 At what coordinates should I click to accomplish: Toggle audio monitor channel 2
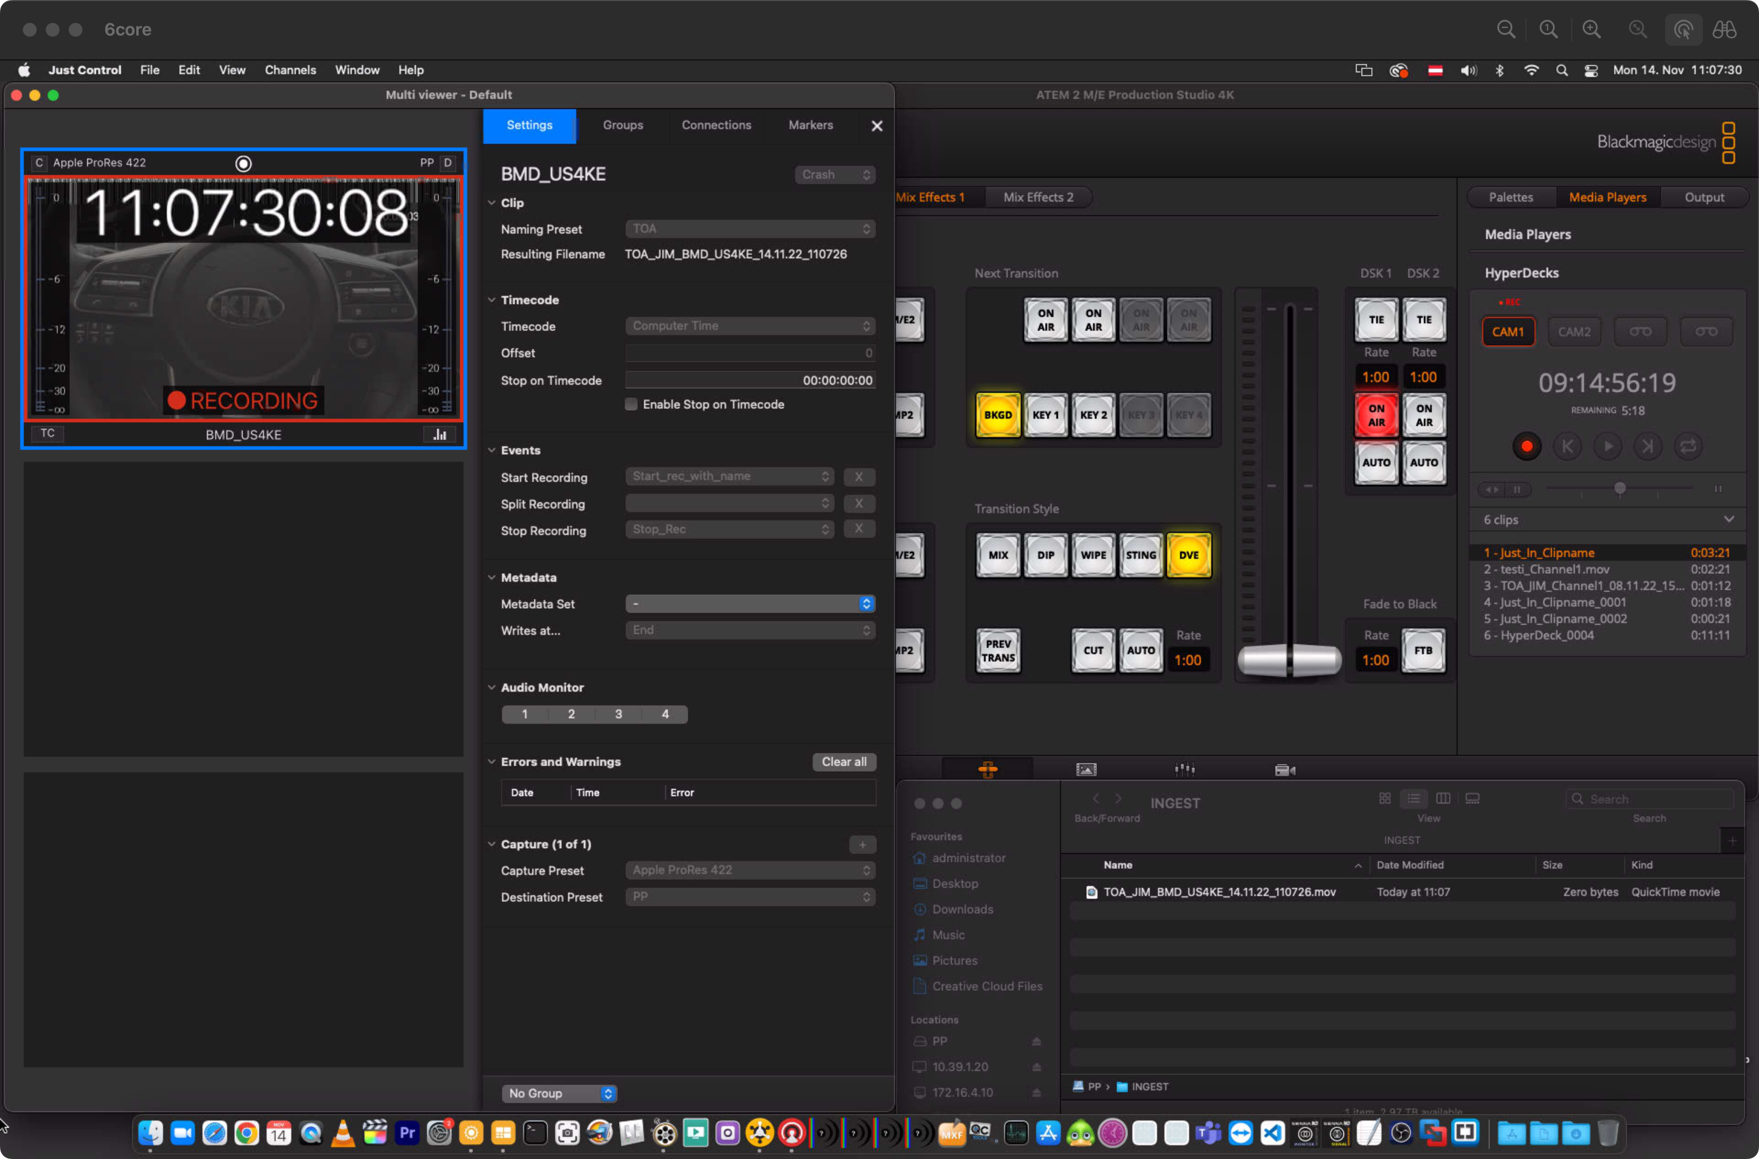click(x=571, y=714)
